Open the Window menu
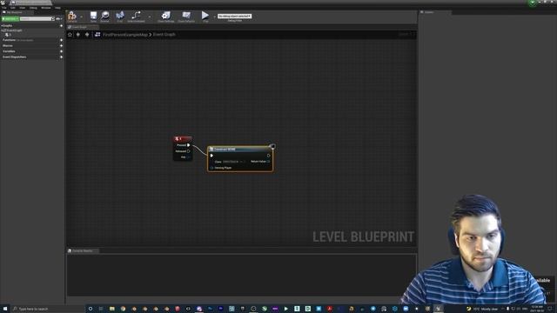This screenshot has height=313, width=557. click(x=46, y=8)
